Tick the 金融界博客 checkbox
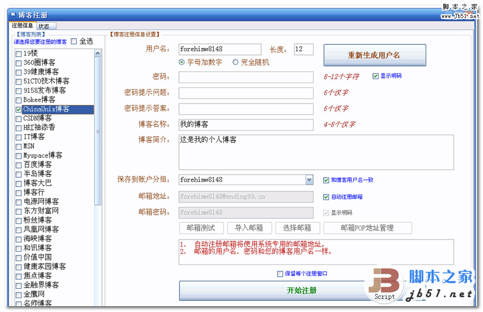This screenshot has height=312, width=483. click(x=19, y=286)
